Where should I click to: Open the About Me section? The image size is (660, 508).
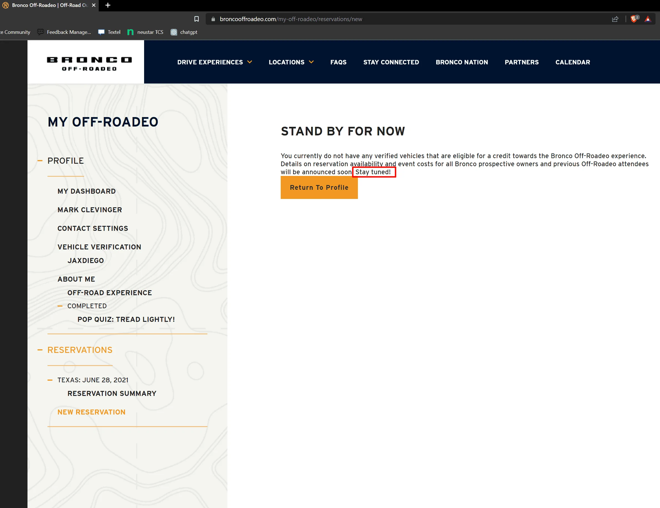point(76,279)
